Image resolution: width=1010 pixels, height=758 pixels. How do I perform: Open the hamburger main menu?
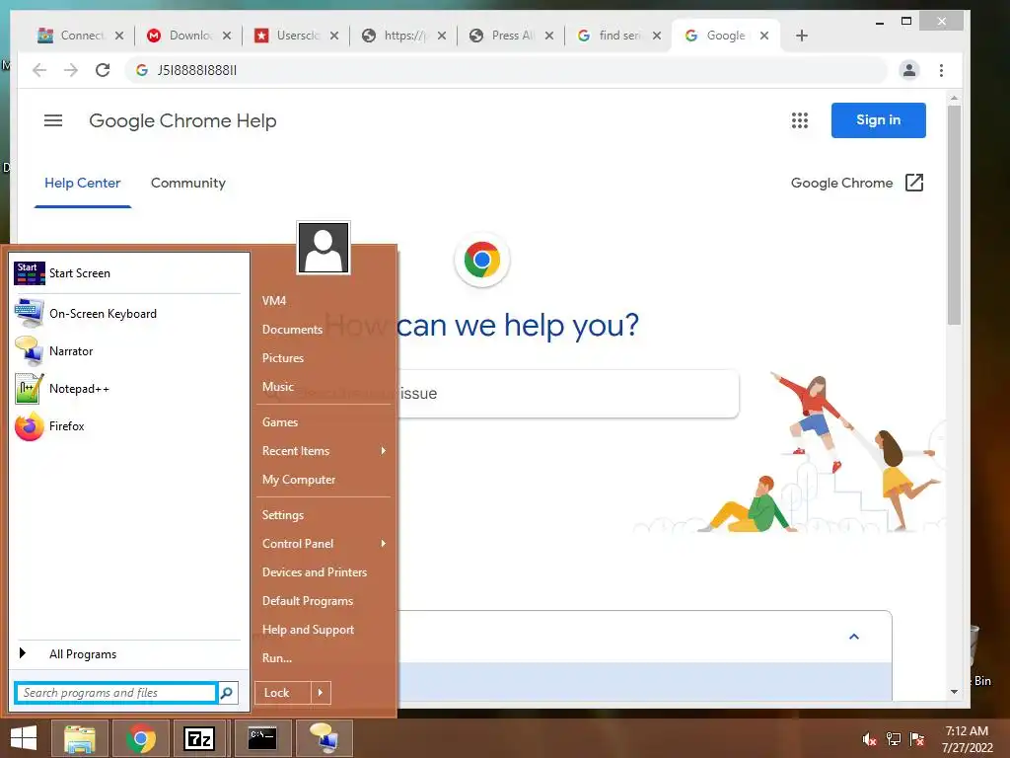pyautogui.click(x=53, y=120)
